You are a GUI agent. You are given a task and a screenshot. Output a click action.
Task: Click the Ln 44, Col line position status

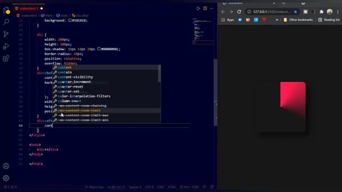[x=116, y=187]
